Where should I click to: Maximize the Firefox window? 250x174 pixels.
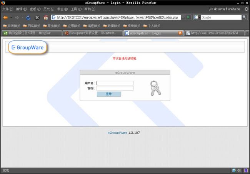[x=242, y=3]
